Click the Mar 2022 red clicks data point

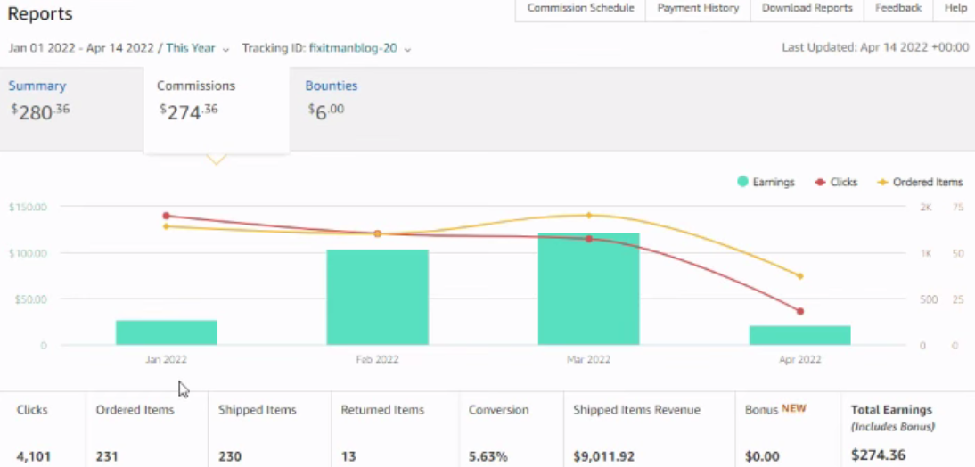[589, 239]
